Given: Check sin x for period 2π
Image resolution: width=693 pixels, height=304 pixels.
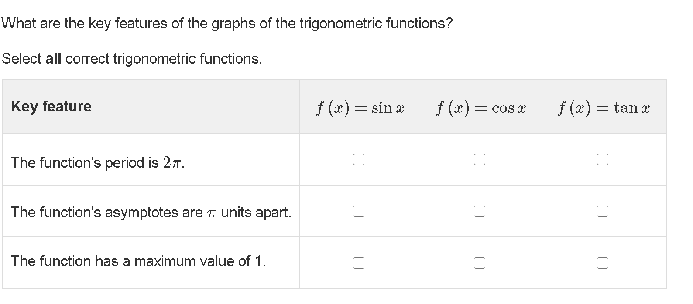Looking at the screenshot, I should [x=358, y=160].
